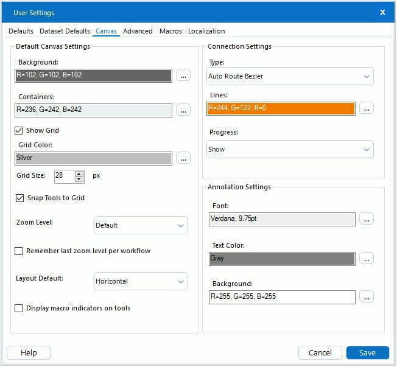Open annotation Font chooser ellipsis button

[x=366, y=219]
